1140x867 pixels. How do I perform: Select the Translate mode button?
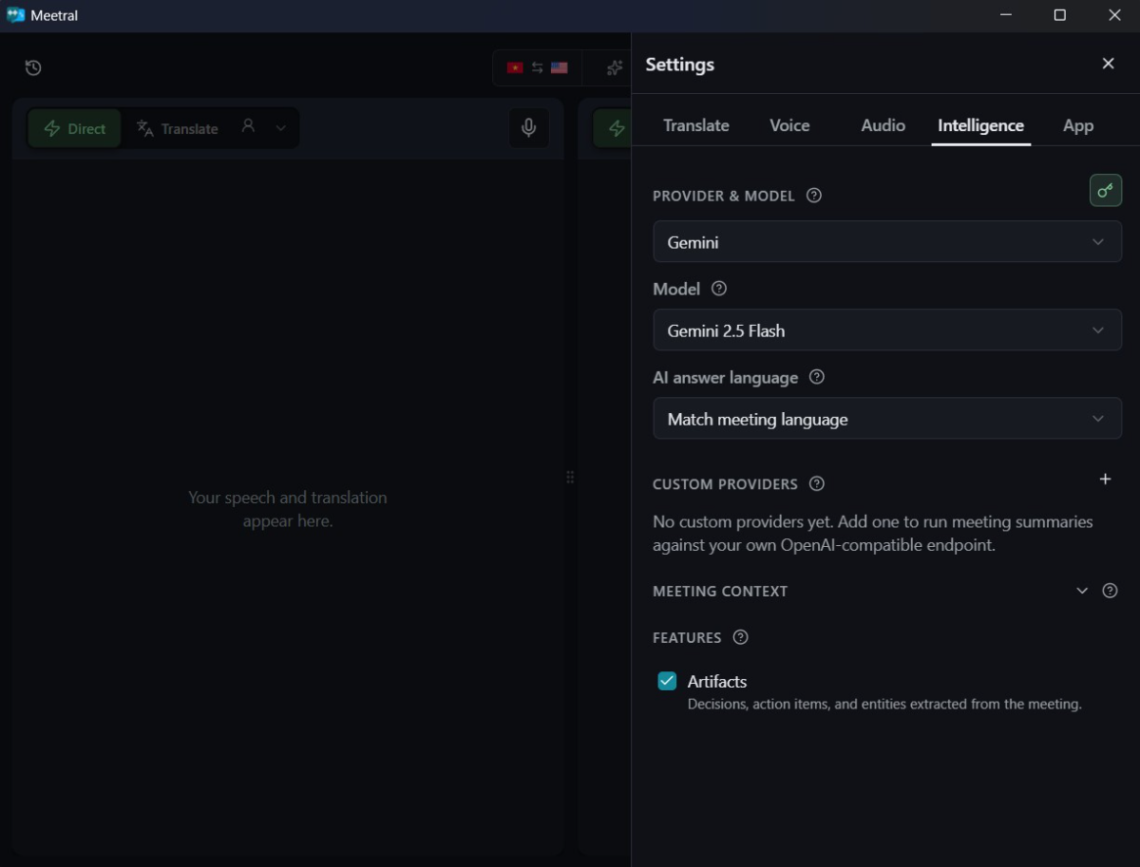[x=178, y=128]
